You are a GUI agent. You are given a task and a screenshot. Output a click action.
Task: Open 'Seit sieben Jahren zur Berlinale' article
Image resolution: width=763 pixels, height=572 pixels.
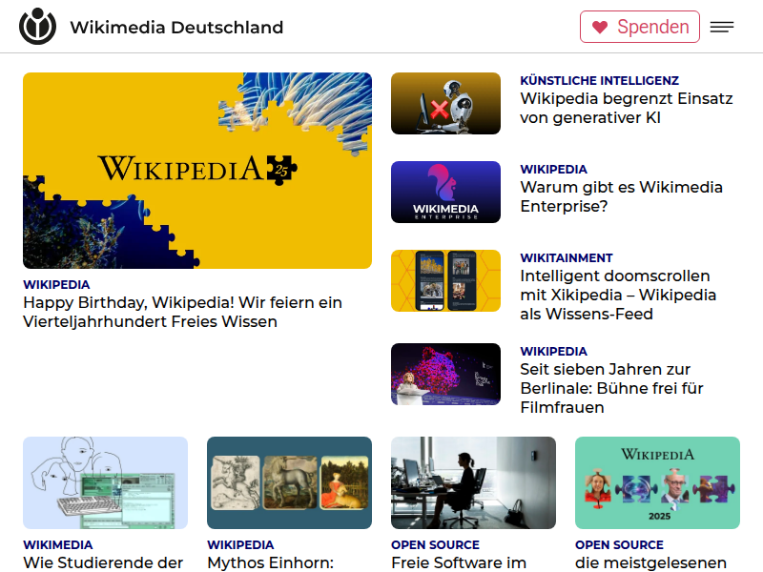[x=611, y=388]
